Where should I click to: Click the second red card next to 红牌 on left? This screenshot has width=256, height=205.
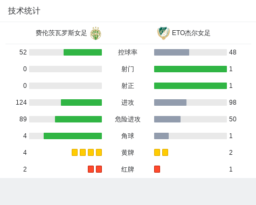click(99, 169)
